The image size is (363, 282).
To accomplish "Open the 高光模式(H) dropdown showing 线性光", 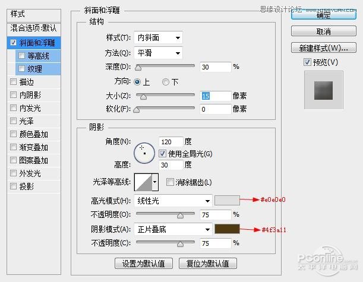I will click(x=173, y=201).
